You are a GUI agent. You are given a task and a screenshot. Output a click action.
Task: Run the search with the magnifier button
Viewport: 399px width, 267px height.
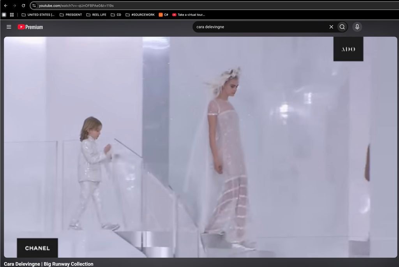pyautogui.click(x=342, y=27)
